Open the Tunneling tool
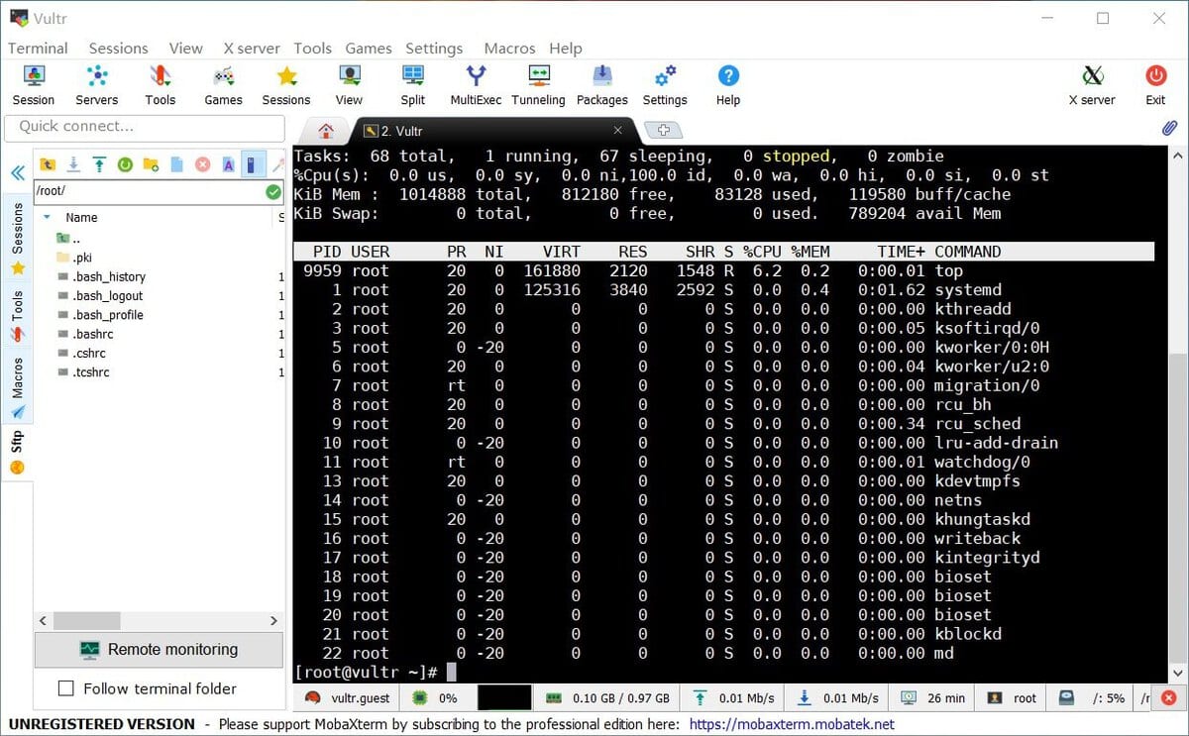1189x736 pixels. [538, 84]
